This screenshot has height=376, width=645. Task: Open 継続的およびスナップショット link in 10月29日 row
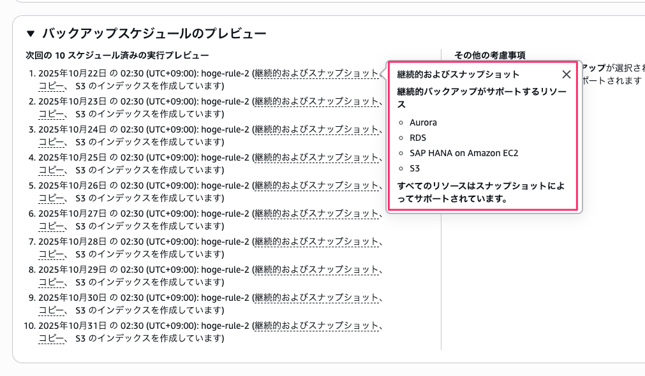pyautogui.click(x=316, y=270)
